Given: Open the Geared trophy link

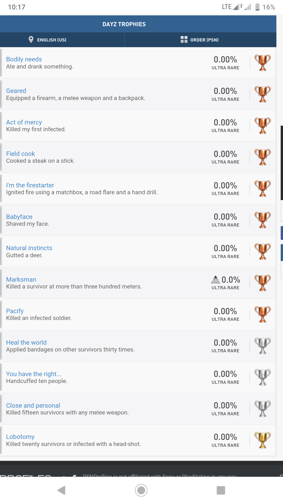Looking at the screenshot, I should tap(16, 91).
